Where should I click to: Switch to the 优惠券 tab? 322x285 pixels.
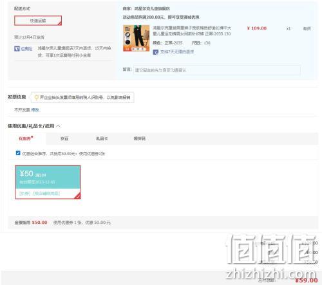click(x=26, y=138)
